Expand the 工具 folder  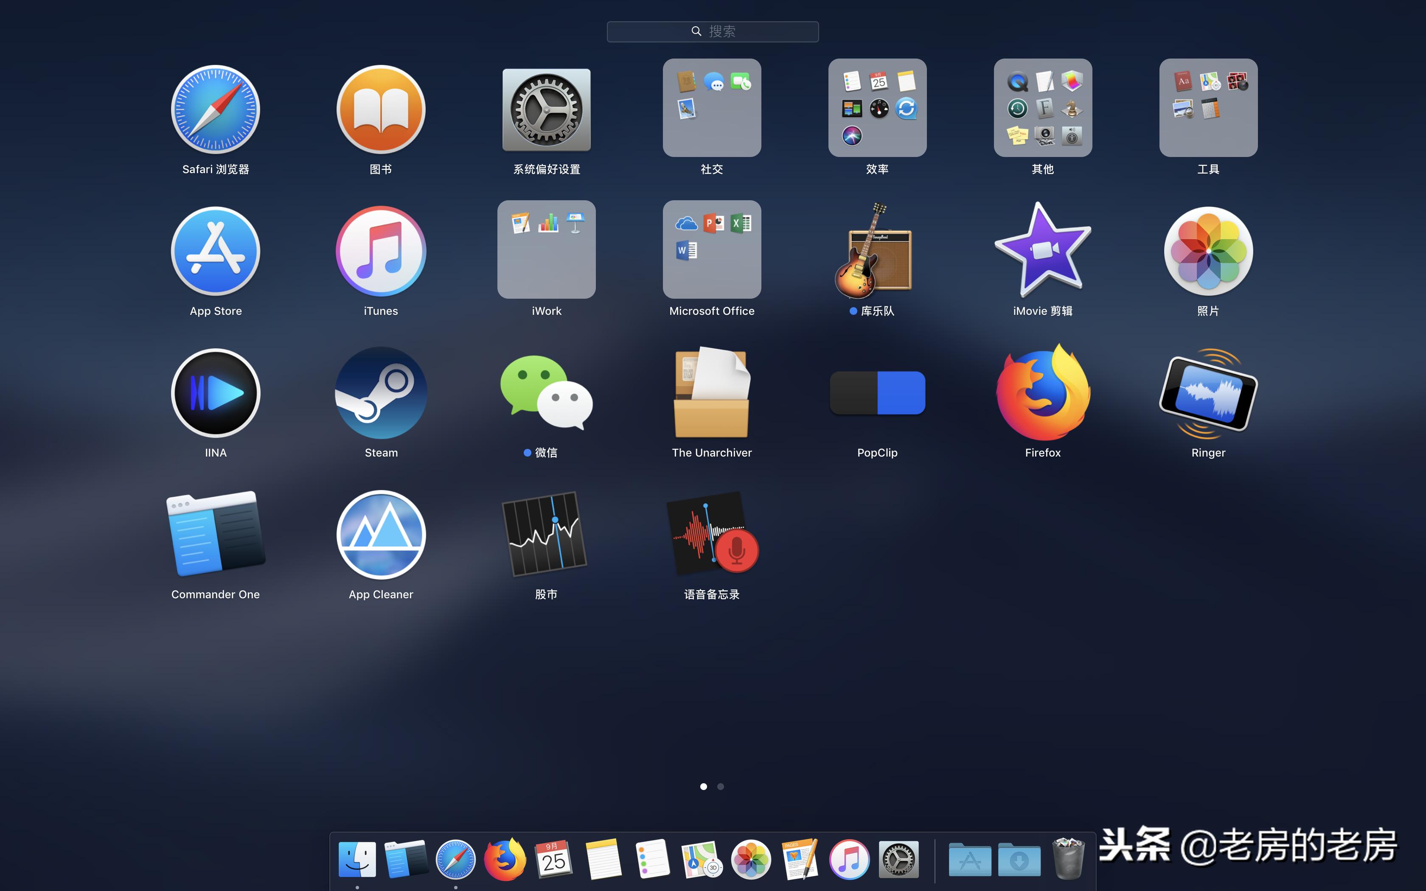point(1208,108)
